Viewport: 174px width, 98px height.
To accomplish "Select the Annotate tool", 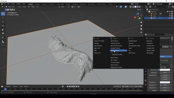I will (x=3, y=38).
